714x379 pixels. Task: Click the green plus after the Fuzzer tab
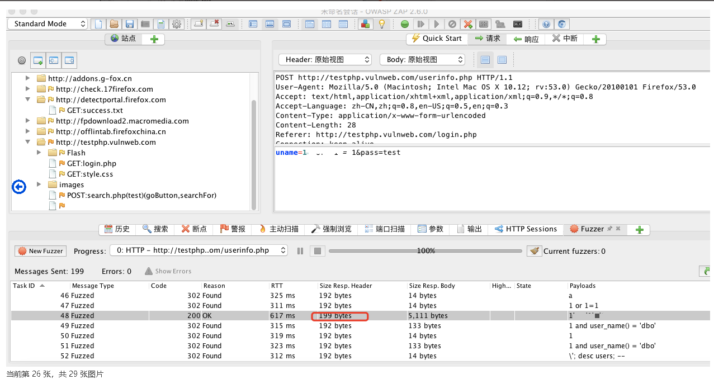(x=640, y=230)
